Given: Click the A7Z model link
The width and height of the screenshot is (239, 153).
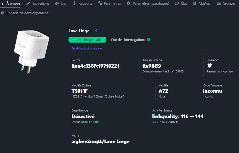Looking at the screenshot, I should tap(163, 91).
